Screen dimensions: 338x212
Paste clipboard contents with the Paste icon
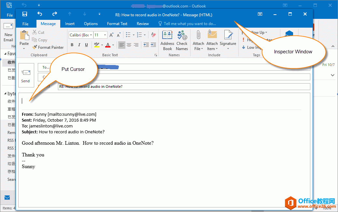pos(24,35)
